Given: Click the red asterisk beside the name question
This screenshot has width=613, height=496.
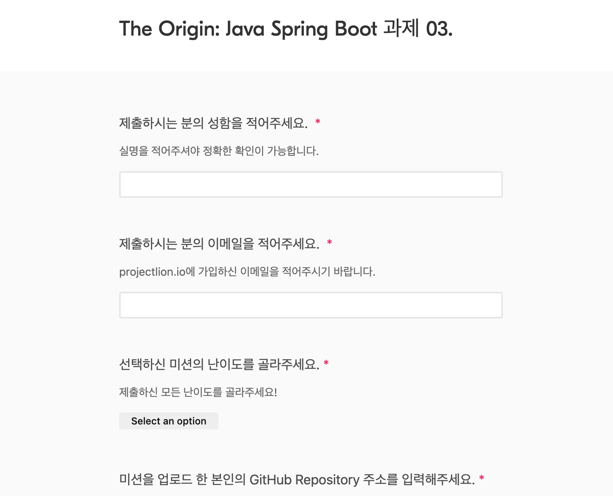Looking at the screenshot, I should click(x=318, y=122).
